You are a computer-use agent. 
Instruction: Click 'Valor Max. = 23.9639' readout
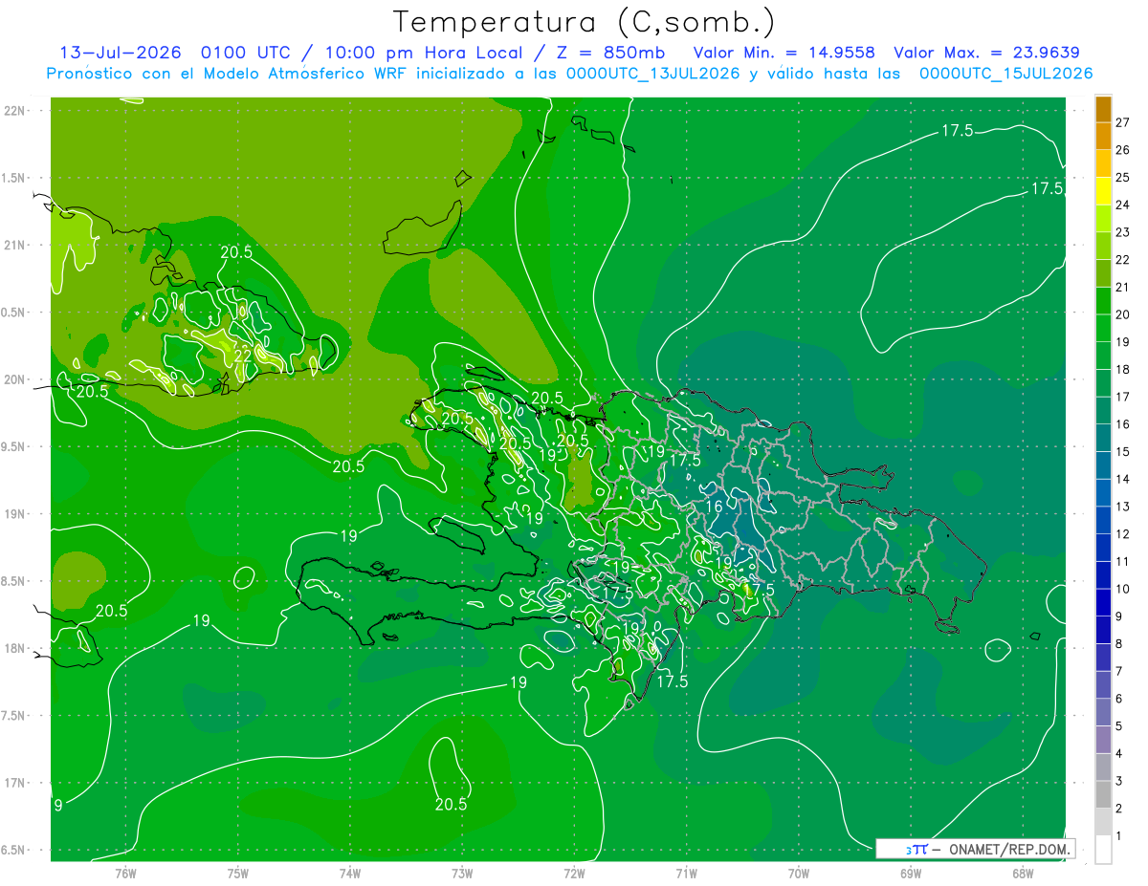pos(986,53)
